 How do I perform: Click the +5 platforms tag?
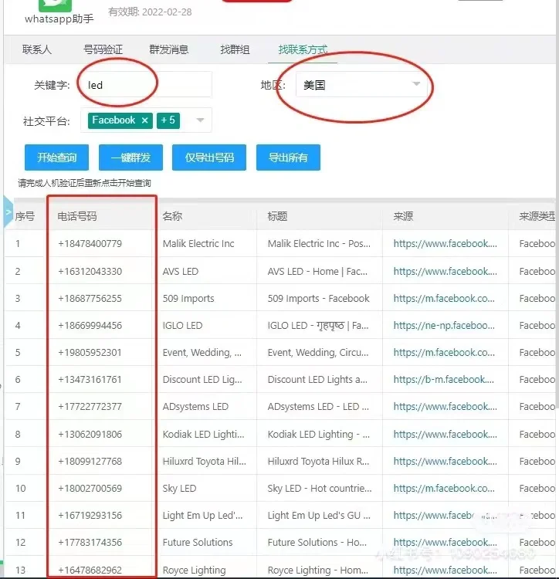coord(168,120)
